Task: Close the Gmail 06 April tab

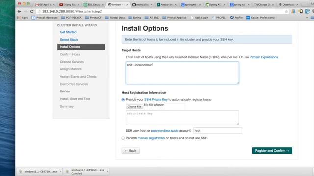Action: point(54,4)
